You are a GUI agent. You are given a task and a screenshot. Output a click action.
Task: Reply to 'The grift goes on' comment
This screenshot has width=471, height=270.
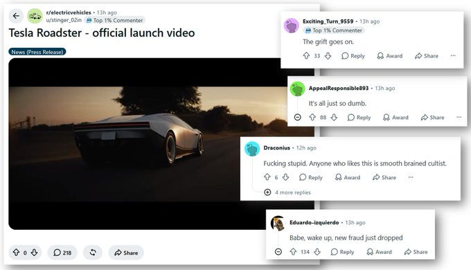click(x=353, y=56)
